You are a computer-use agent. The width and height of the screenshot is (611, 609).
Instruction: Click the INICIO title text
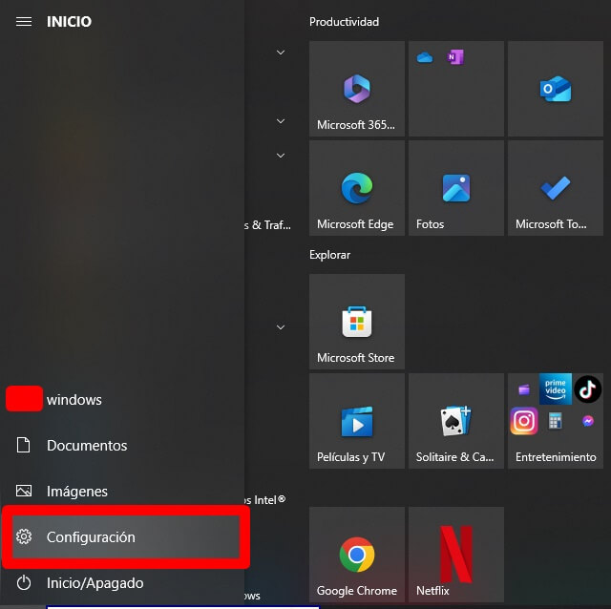69,21
